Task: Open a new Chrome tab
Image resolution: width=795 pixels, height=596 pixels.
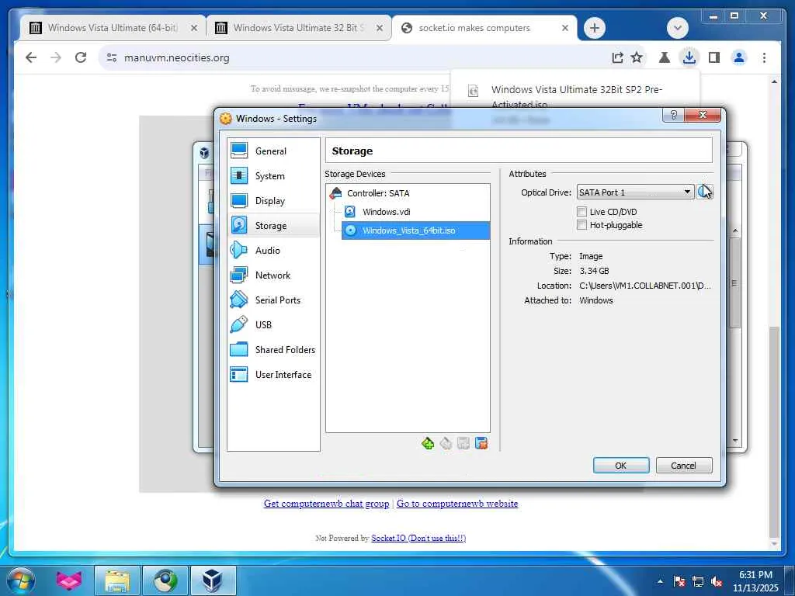Action: point(595,28)
